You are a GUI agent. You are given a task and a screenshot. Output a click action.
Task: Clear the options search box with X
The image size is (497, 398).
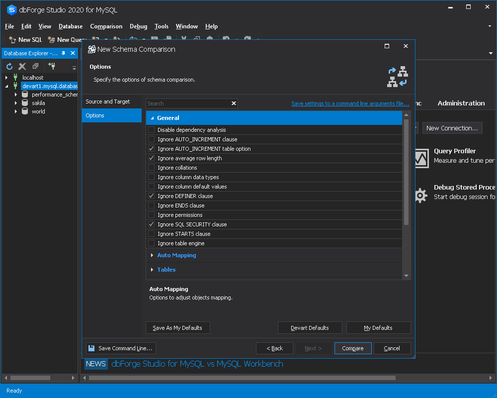234,103
